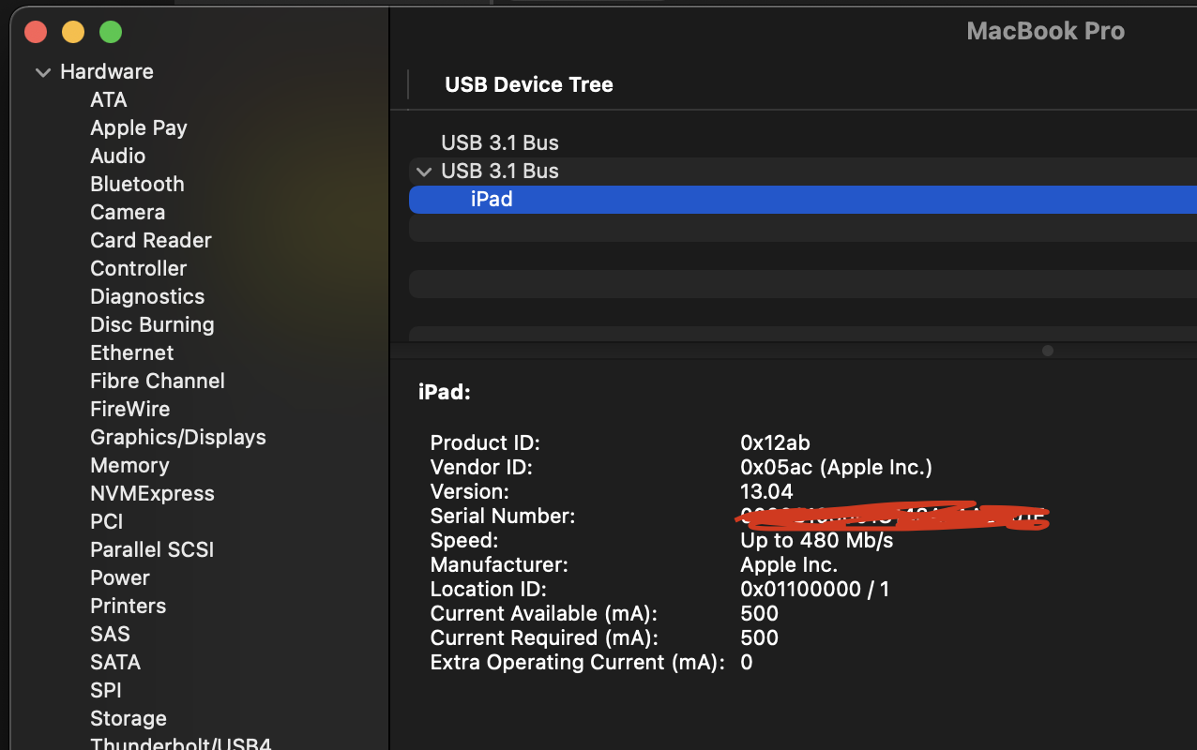Open the Power category
The height and width of the screenshot is (750, 1197).
point(119,578)
